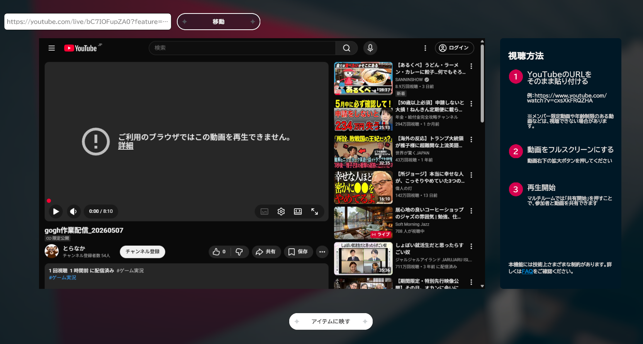Start voice search with microphone icon
643x344 pixels.
click(370, 48)
